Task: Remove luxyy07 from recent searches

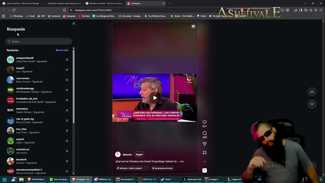Action: (67, 70)
